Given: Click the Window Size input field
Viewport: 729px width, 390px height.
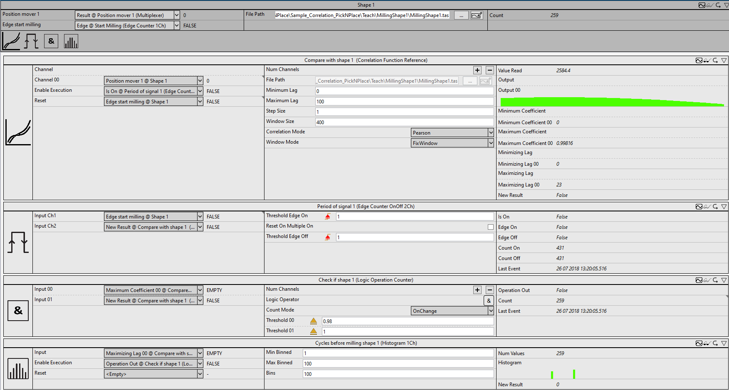Looking at the screenshot, I should (404, 122).
